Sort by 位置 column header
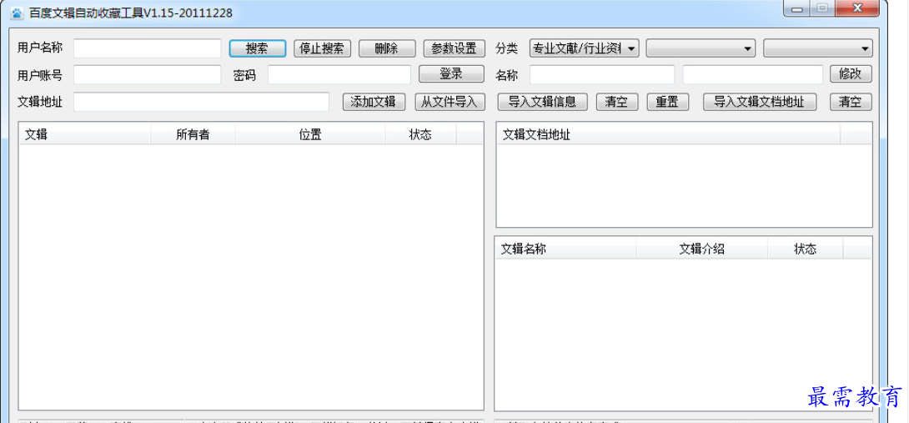Viewport: 909px width, 423px height. click(310, 134)
